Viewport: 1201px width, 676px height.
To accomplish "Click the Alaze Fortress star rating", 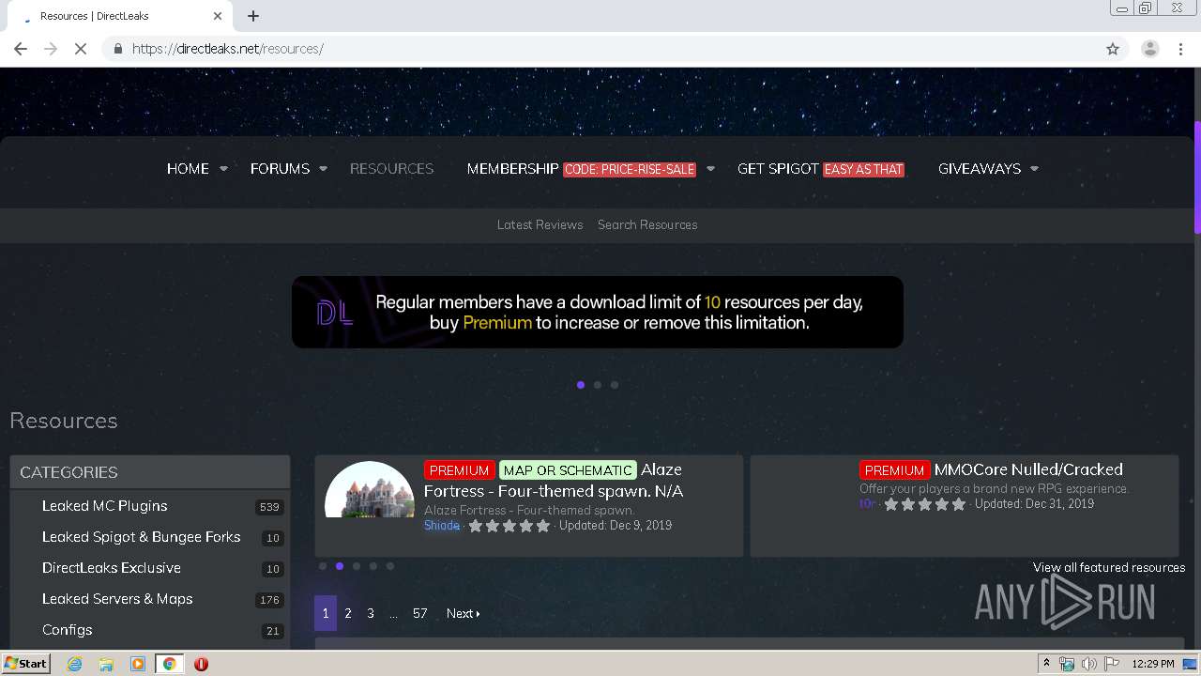I will [509, 526].
